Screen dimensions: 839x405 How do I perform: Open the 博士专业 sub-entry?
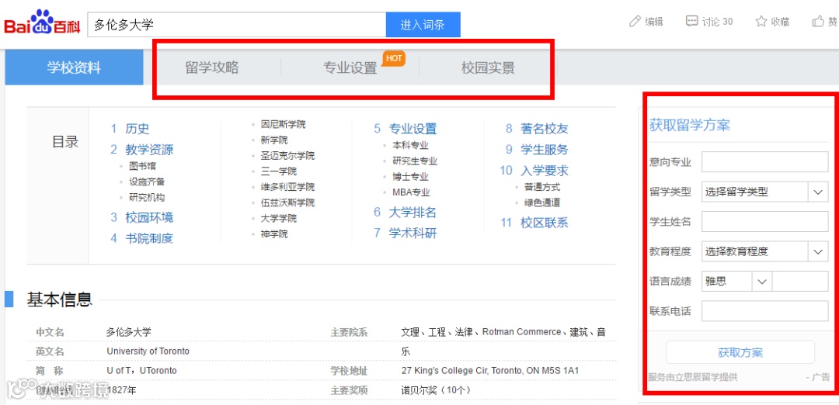[x=410, y=177]
